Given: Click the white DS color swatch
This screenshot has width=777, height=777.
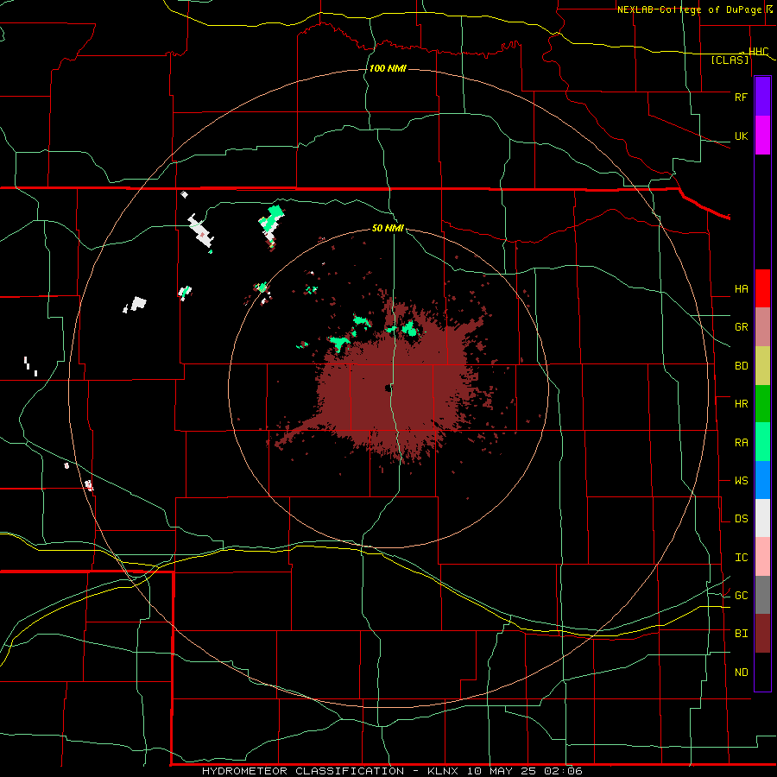Looking at the screenshot, I should [762, 518].
